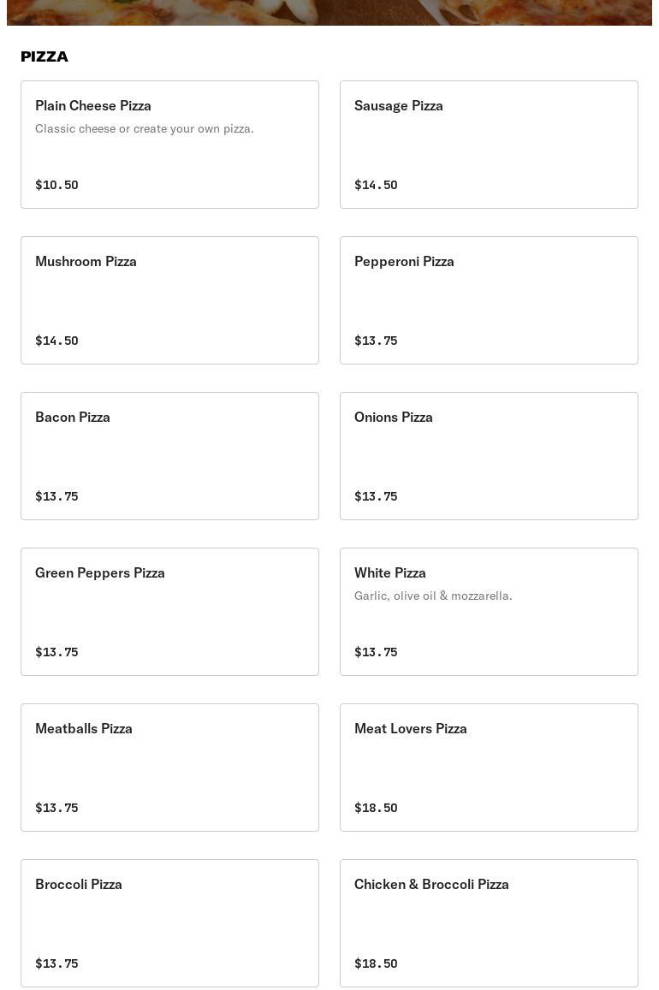Open the Broccoli Pizza card

pos(169,923)
